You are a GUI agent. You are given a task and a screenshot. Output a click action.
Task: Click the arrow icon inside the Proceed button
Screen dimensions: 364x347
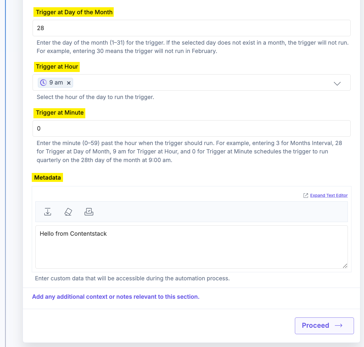(x=339, y=326)
